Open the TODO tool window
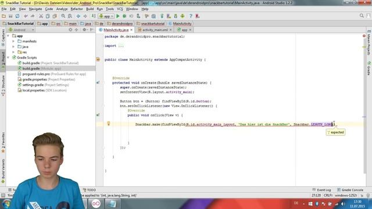Screen dimensions: 372x209 pyautogui.click(x=90, y=190)
